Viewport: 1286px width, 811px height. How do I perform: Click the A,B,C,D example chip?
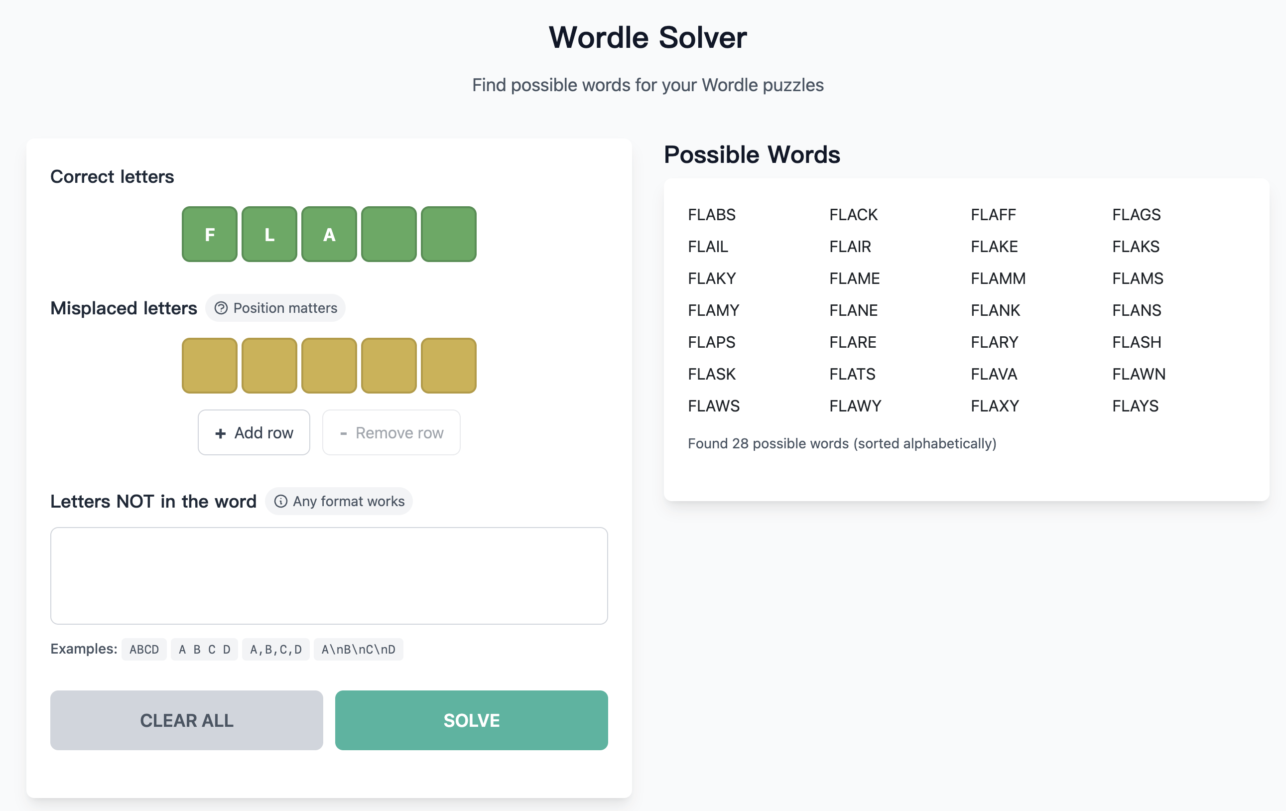[275, 650]
